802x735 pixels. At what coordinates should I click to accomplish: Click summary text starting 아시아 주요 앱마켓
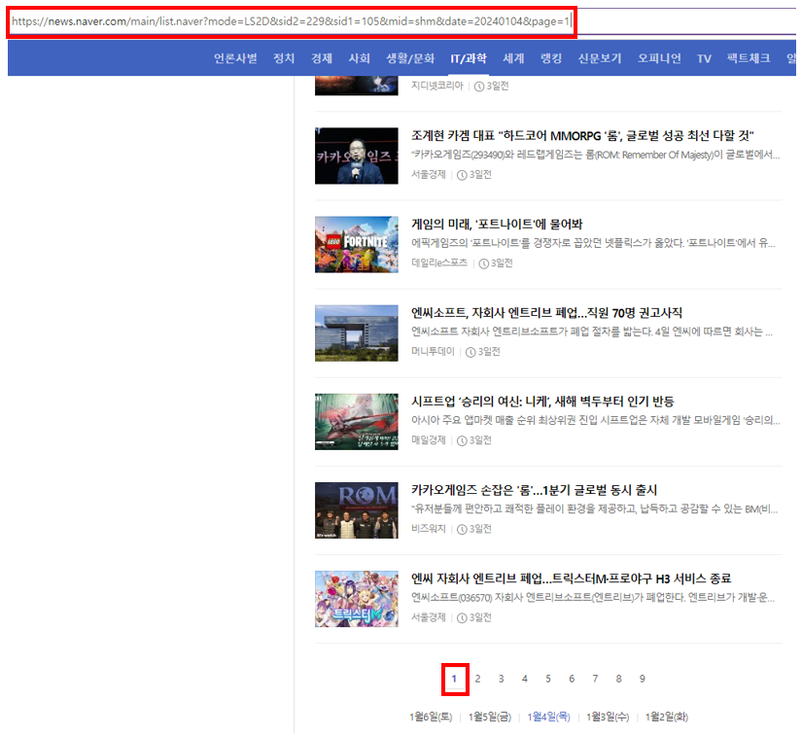(x=596, y=420)
